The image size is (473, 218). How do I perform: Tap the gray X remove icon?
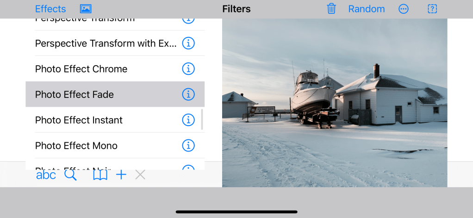coord(140,175)
